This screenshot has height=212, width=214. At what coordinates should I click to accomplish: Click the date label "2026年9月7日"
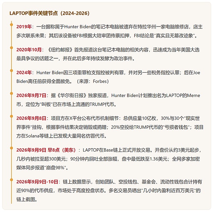click(x=31, y=95)
